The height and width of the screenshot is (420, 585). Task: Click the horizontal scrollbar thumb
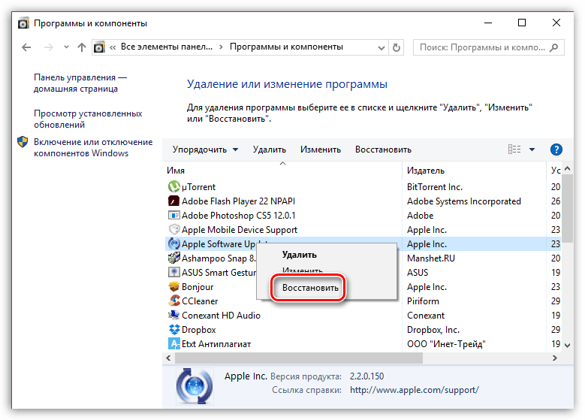(x=299, y=358)
